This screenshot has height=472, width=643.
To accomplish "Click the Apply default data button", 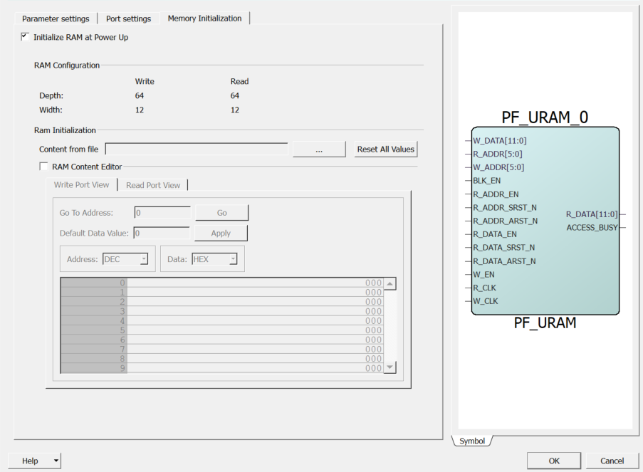I will 221,233.
